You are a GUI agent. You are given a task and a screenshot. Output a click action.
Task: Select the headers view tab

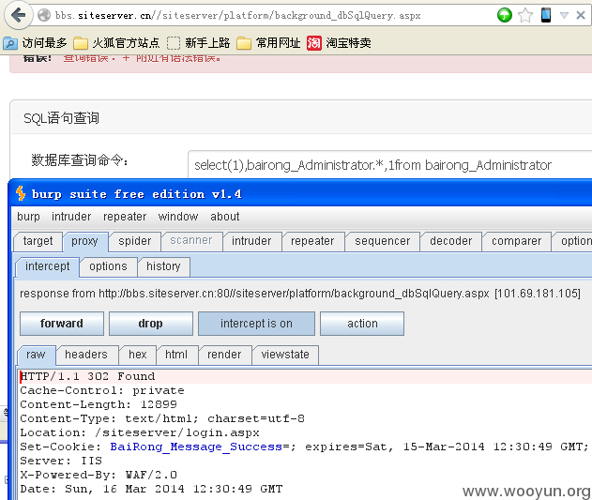click(x=86, y=355)
